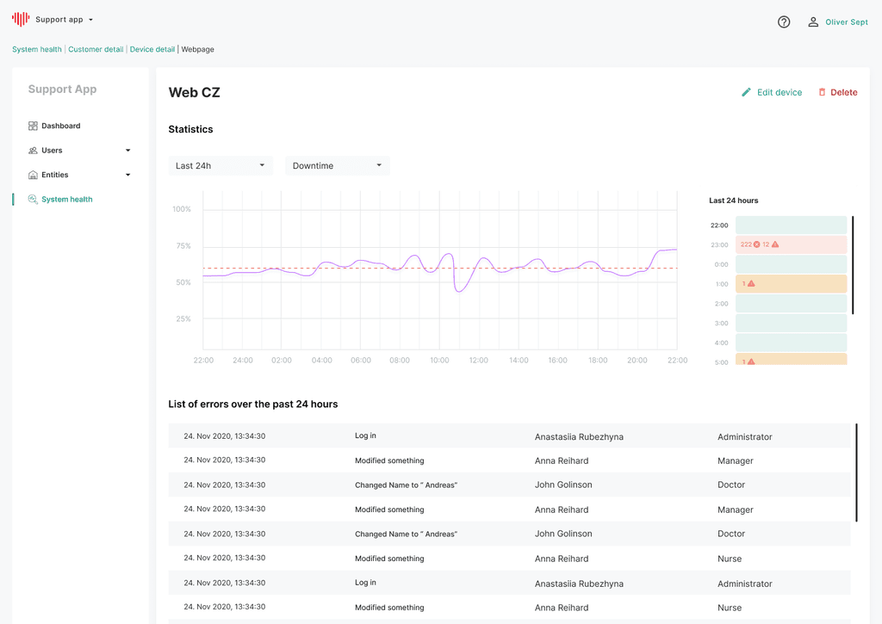Select the 22:00 green status bar
This screenshot has height=624, width=882.
(x=791, y=225)
